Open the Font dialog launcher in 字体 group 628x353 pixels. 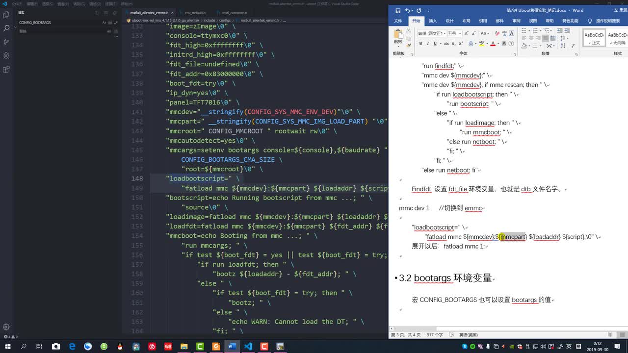(514, 54)
